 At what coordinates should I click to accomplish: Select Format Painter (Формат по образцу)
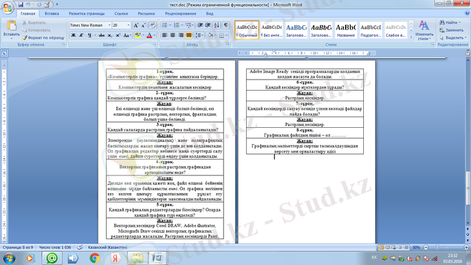pyautogui.click(x=45, y=37)
